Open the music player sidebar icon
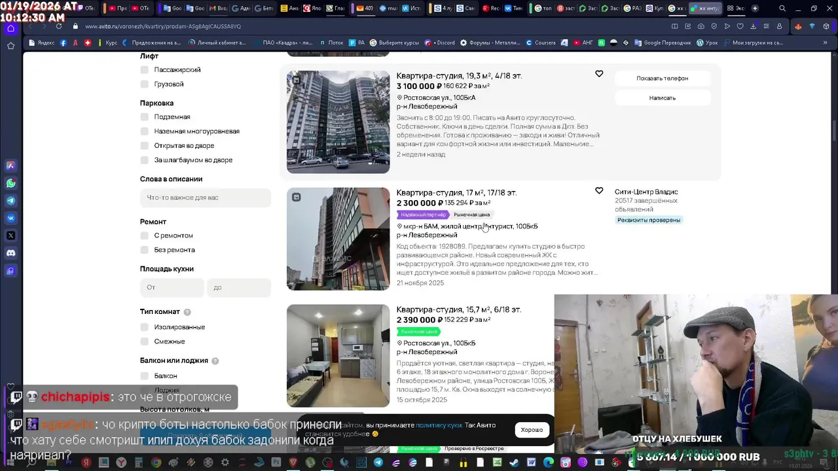This screenshot has width=838, height=471. pyautogui.click(x=10, y=270)
